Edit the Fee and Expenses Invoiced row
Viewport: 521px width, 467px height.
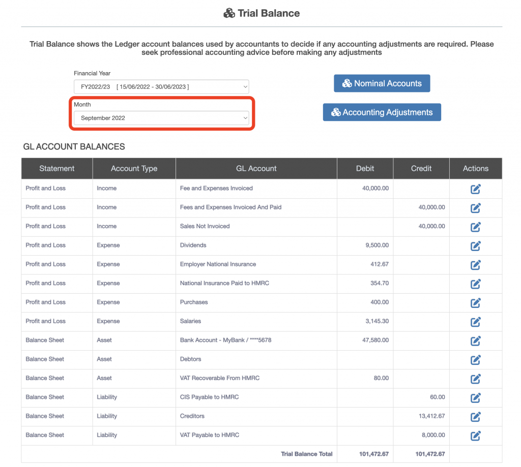(x=475, y=189)
